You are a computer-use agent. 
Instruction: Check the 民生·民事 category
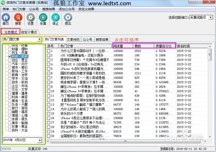pyautogui.click(x=10, y=53)
